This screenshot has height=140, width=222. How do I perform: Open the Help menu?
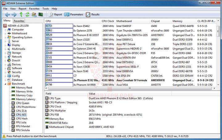[x=54, y=9]
